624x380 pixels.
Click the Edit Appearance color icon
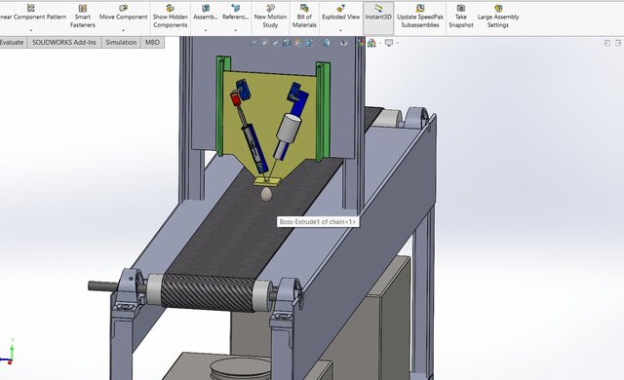(x=362, y=43)
